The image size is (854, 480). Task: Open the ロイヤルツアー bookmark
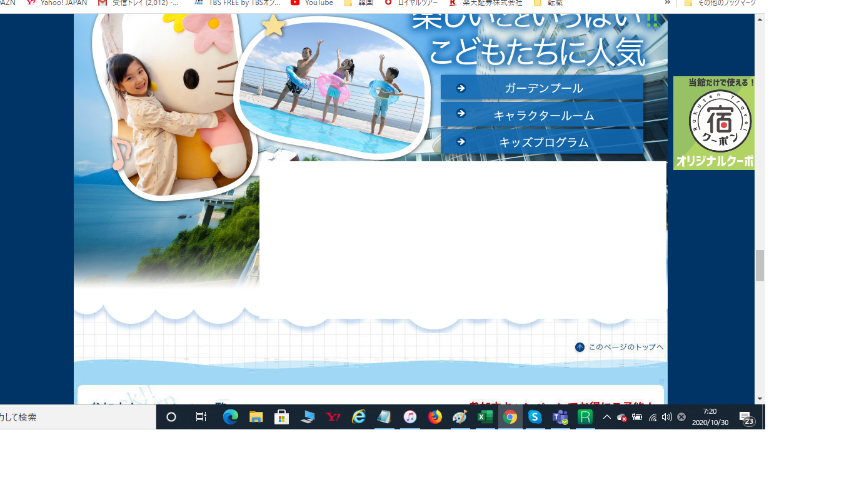pyautogui.click(x=411, y=3)
